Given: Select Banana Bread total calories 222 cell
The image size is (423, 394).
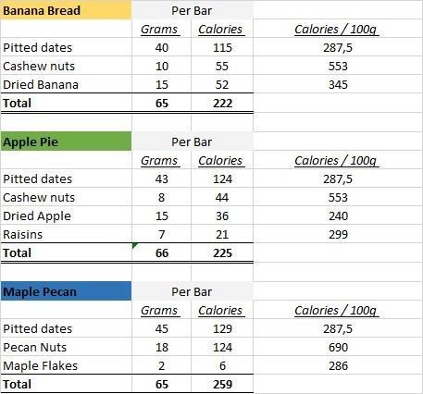Looking at the screenshot, I should (222, 103).
